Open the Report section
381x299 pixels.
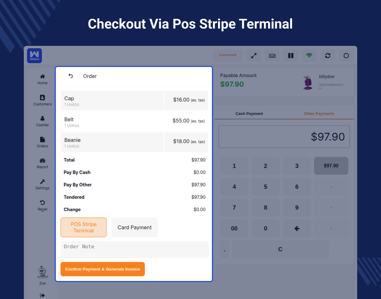pyautogui.click(x=43, y=163)
